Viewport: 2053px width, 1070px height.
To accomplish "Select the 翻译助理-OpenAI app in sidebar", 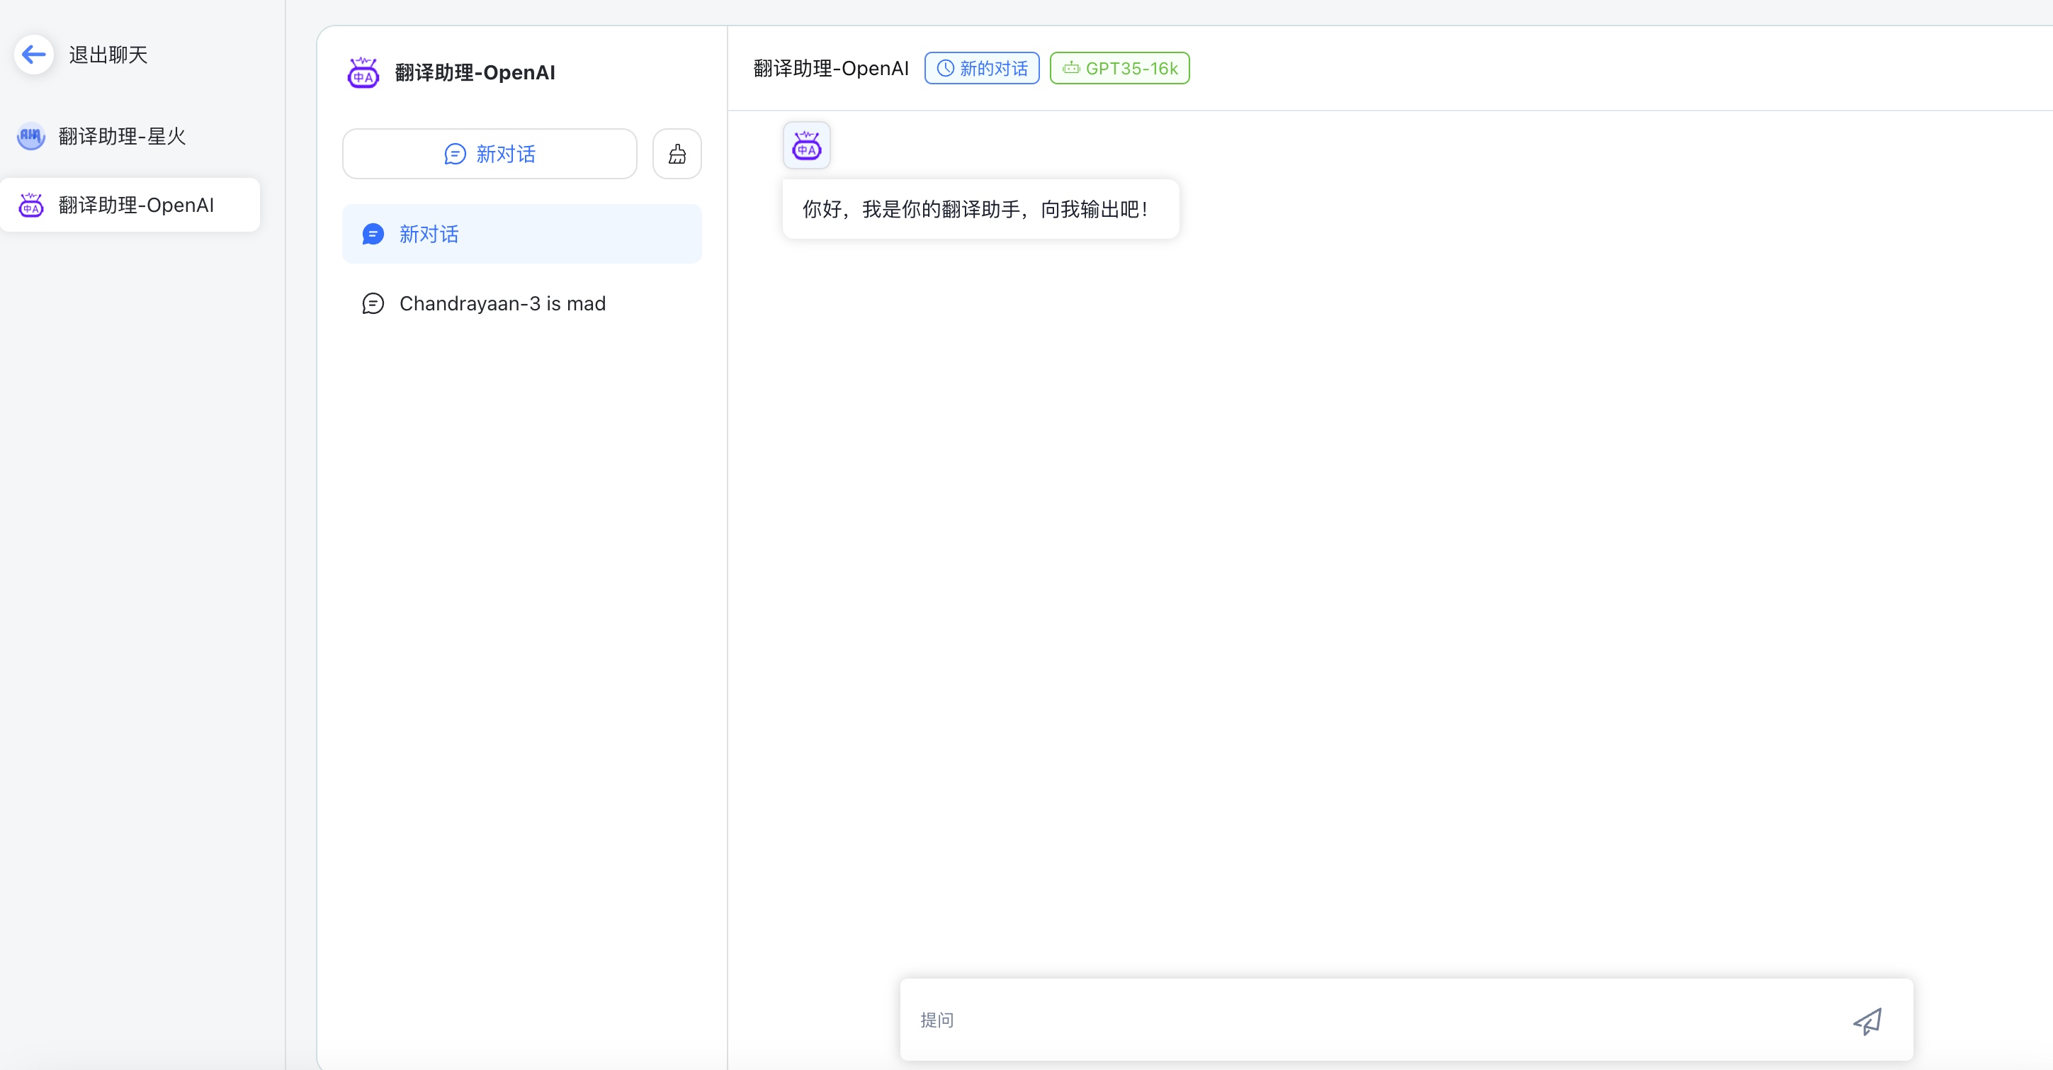I will point(130,205).
